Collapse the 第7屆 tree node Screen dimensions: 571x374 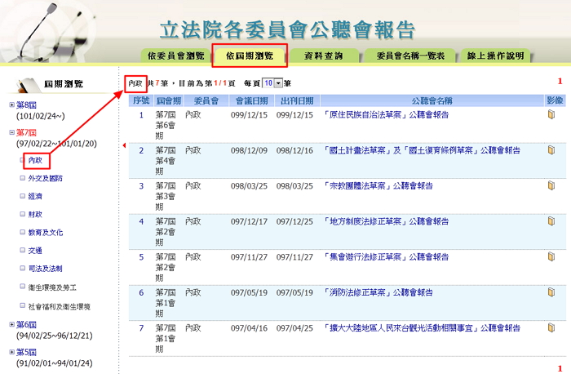coord(11,133)
